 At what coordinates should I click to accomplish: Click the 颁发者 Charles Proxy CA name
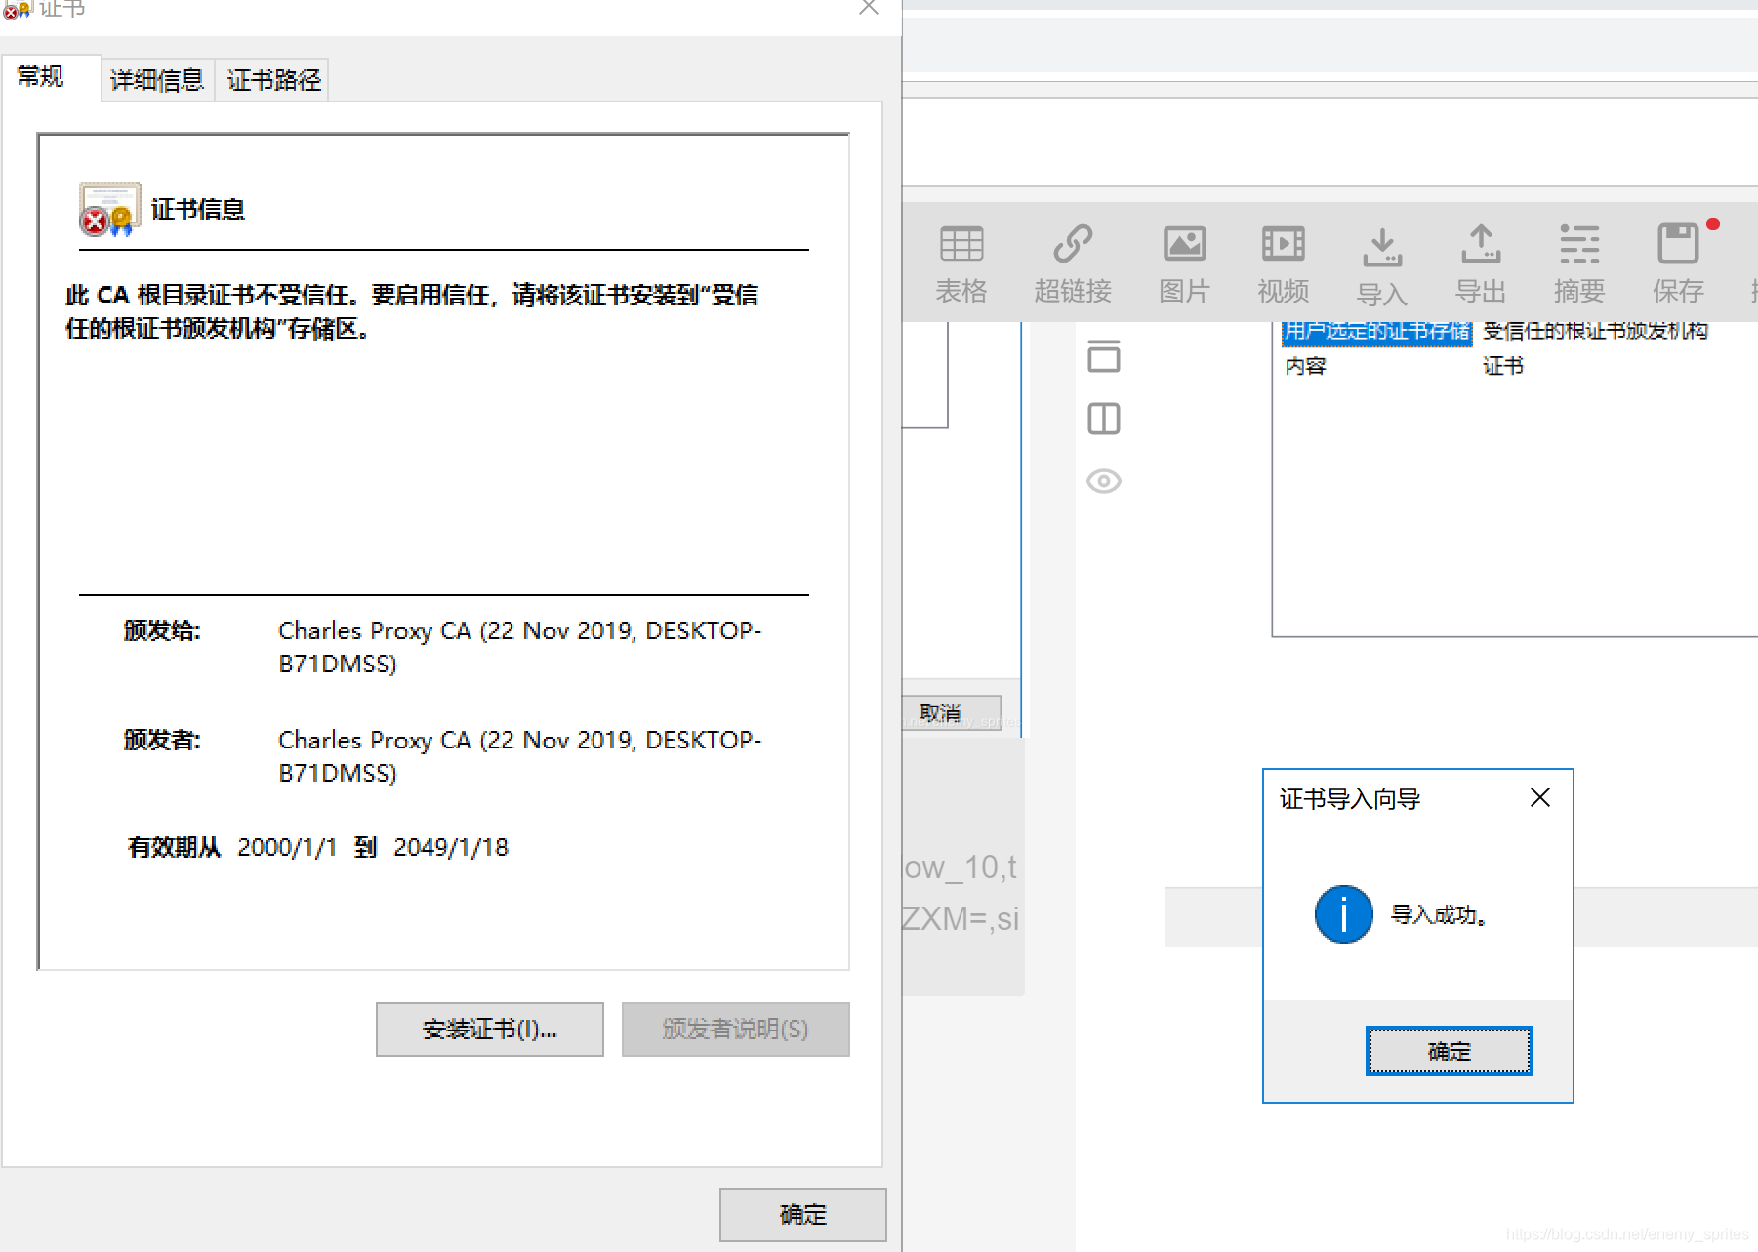519,756
